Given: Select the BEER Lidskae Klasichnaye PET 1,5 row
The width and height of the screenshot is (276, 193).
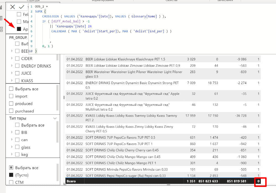Looking at the screenshot, I should [x=163, y=59].
